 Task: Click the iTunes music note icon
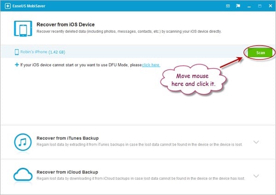[23, 142]
